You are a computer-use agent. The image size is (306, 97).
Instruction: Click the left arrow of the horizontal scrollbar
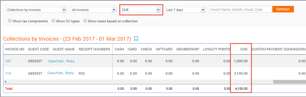click(x=5, y=82)
